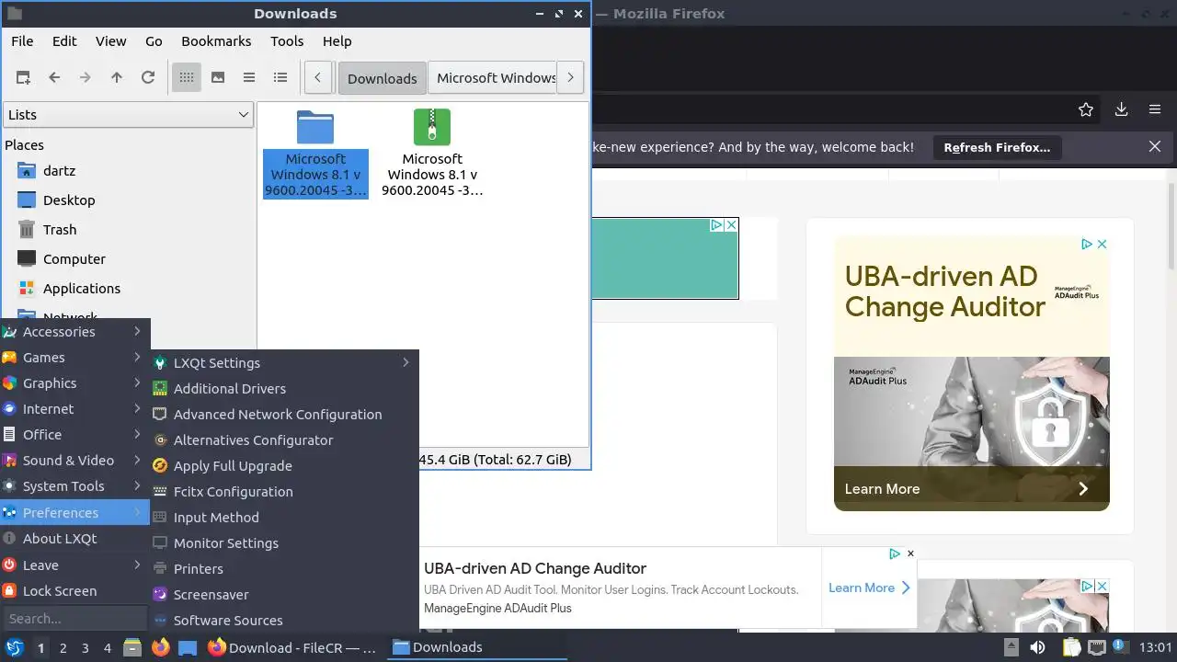Open Screensaver preferences
The image size is (1177, 662).
point(284,595)
